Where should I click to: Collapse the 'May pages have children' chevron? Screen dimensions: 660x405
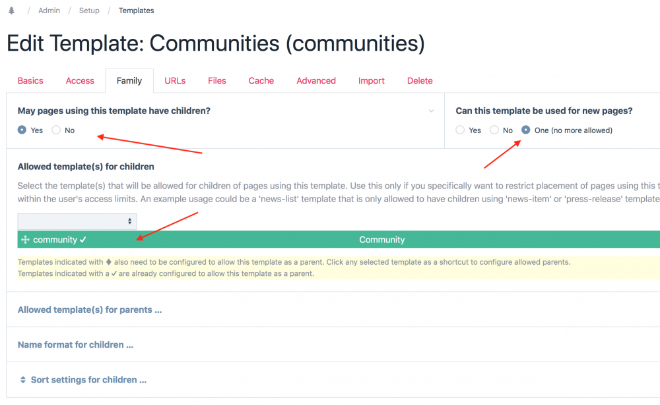(432, 111)
